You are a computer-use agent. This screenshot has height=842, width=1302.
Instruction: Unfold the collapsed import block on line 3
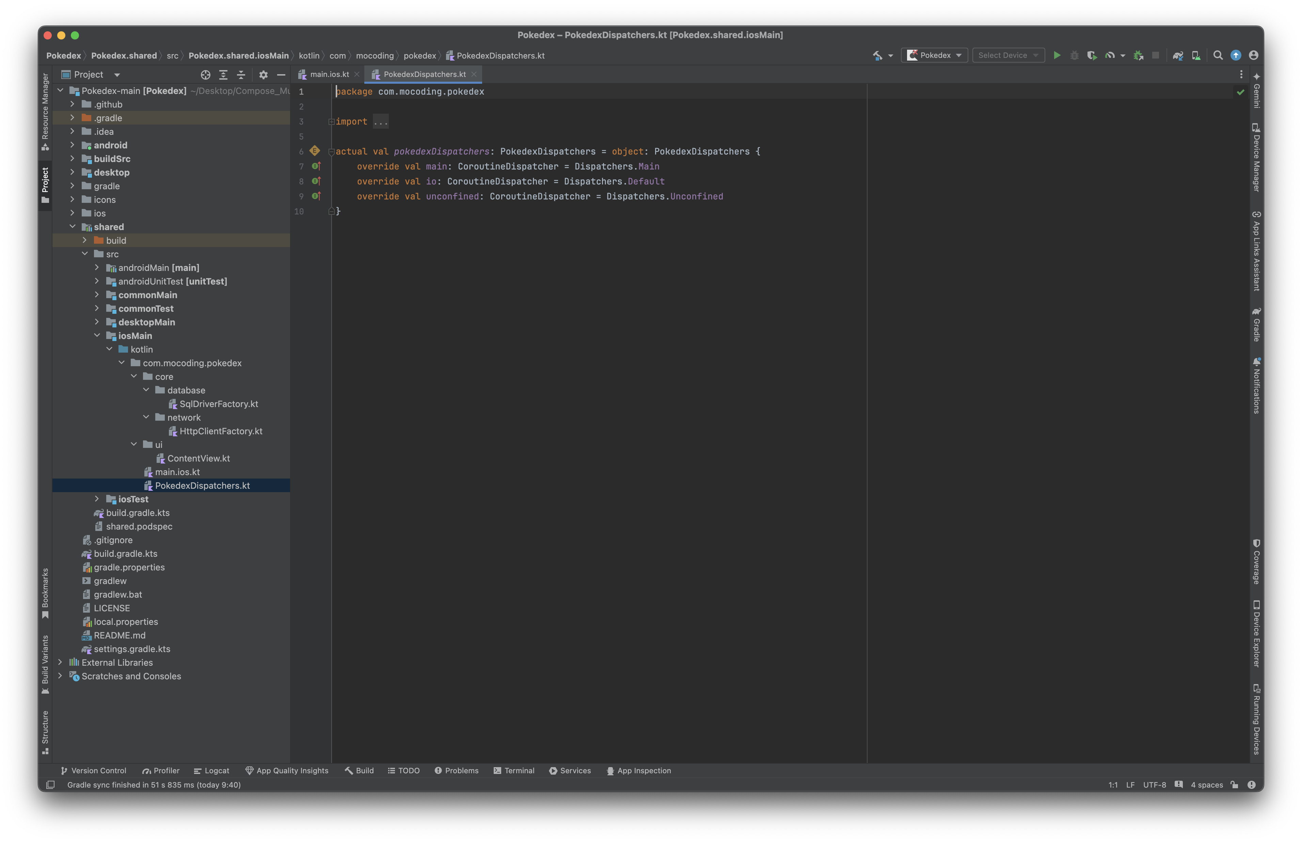pos(331,122)
